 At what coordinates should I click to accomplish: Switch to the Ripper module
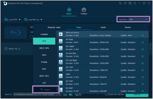[69, 11]
